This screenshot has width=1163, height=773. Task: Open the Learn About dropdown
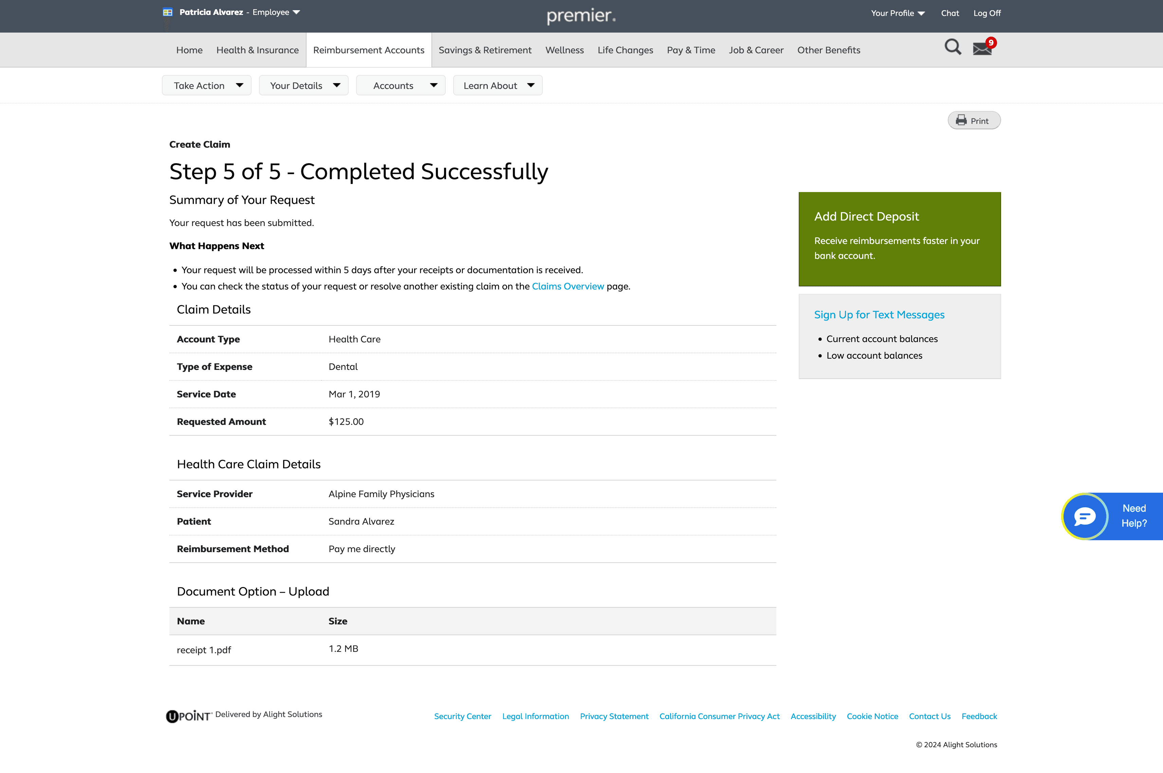coord(497,85)
